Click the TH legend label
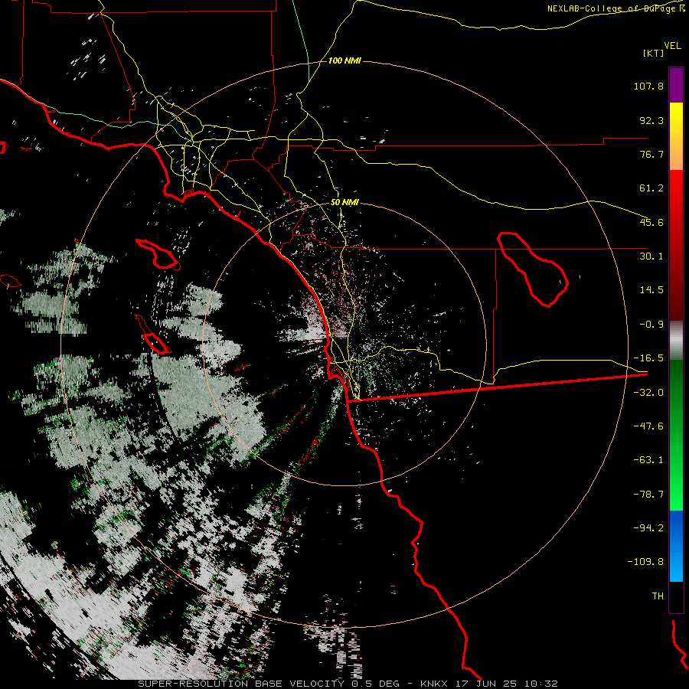Viewport: 689px width, 689px height. (x=658, y=596)
